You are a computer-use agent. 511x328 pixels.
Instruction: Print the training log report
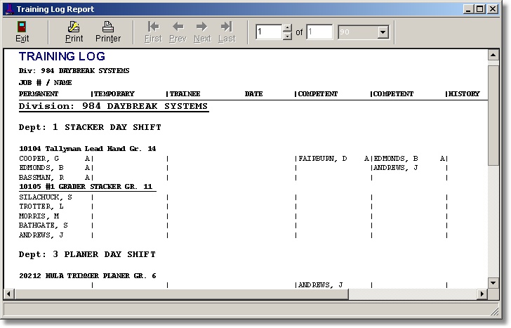74,32
